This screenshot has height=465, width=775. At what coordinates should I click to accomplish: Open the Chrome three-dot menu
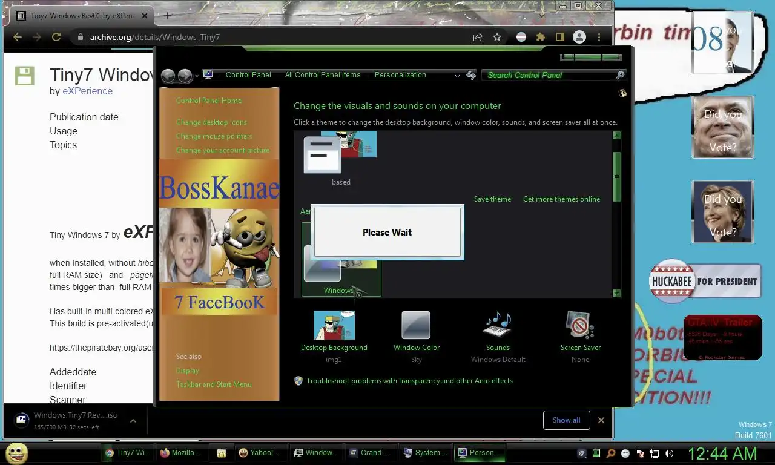(599, 37)
